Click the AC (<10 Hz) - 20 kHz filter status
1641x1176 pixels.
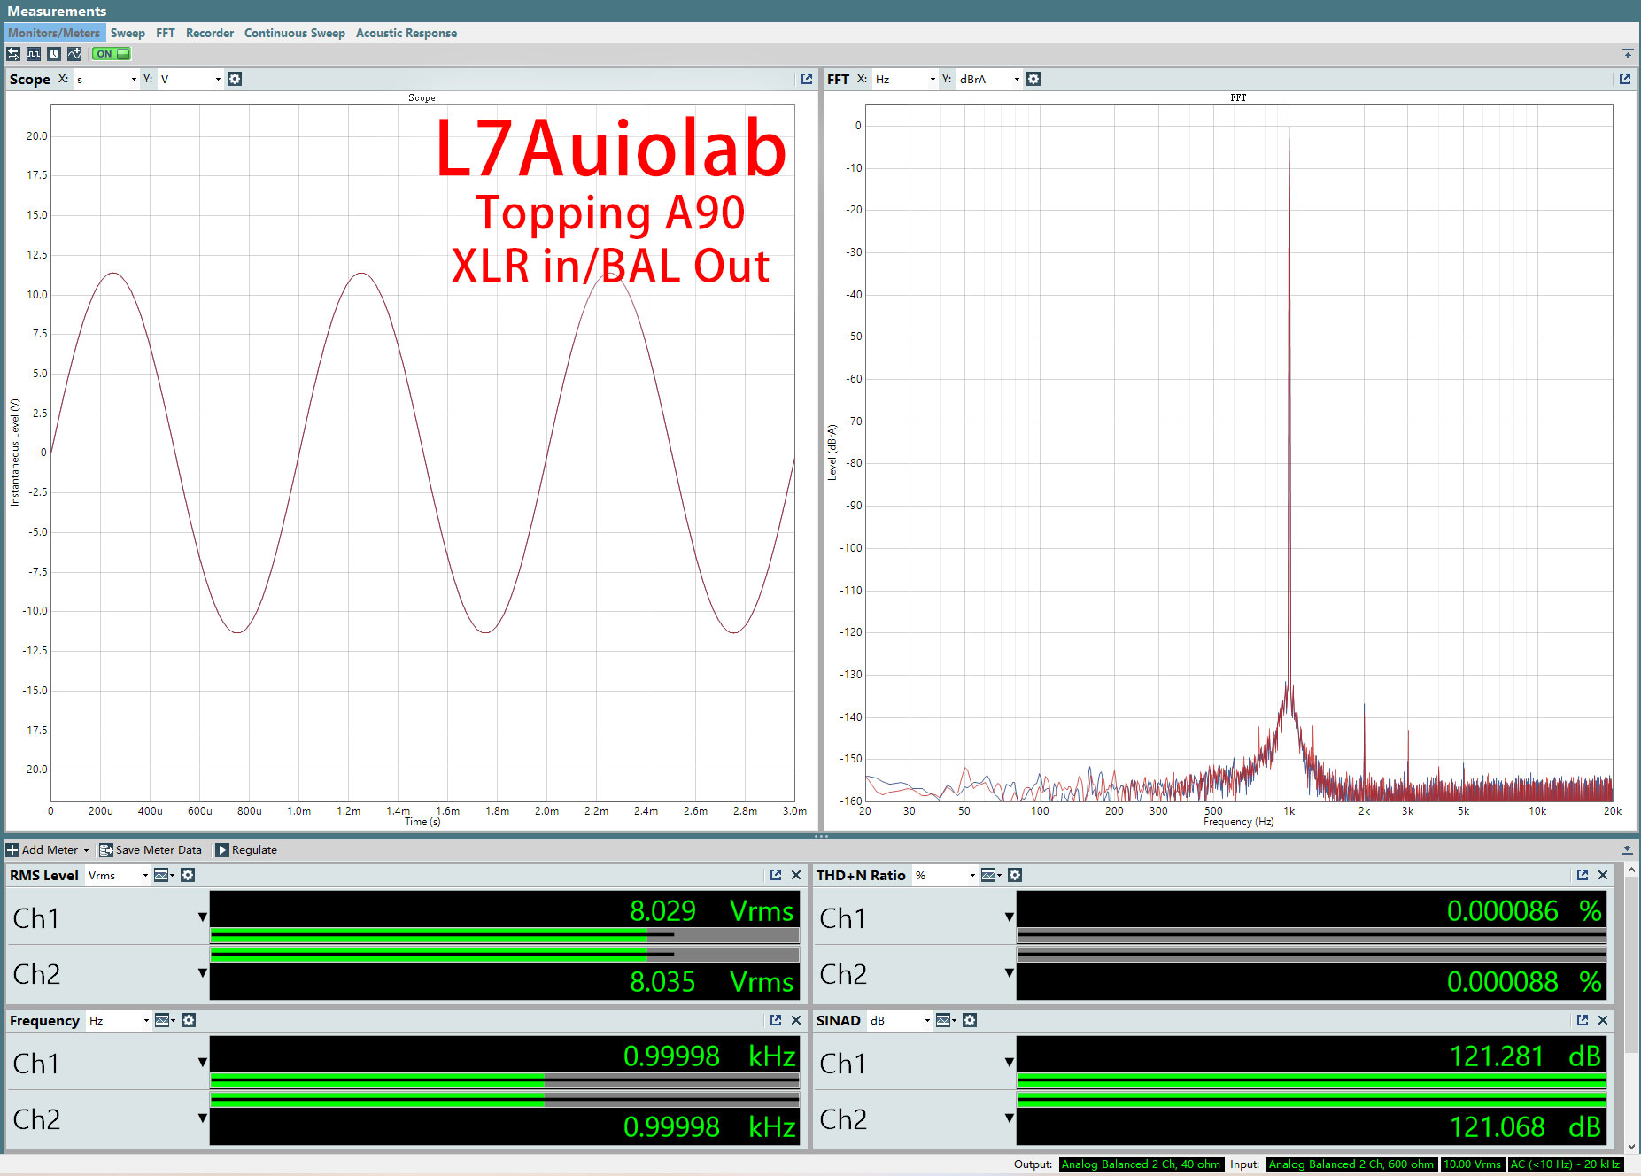click(x=1565, y=1164)
